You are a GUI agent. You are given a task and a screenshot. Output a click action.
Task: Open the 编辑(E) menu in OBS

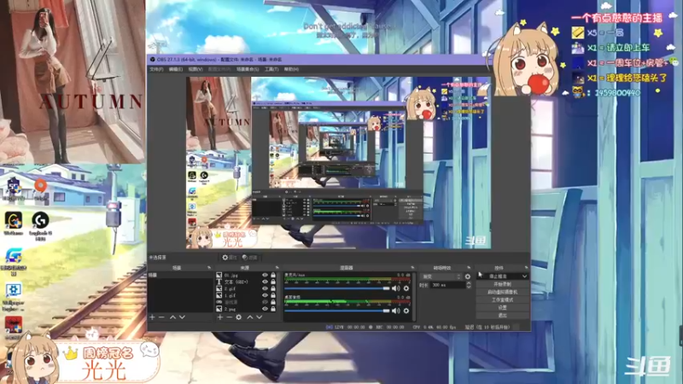click(x=176, y=69)
